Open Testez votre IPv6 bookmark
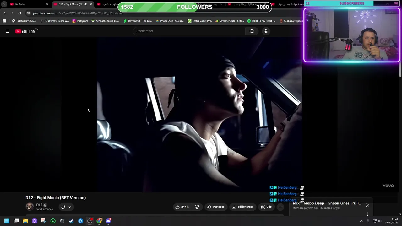The image size is (402, 226). click(x=200, y=21)
